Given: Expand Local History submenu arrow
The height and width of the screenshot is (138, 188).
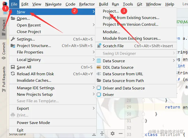Looking at the screenshot, I should pyautogui.click(x=94, y=59).
